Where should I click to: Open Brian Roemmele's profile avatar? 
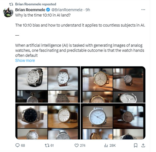pyautogui.click(x=8, y=12)
